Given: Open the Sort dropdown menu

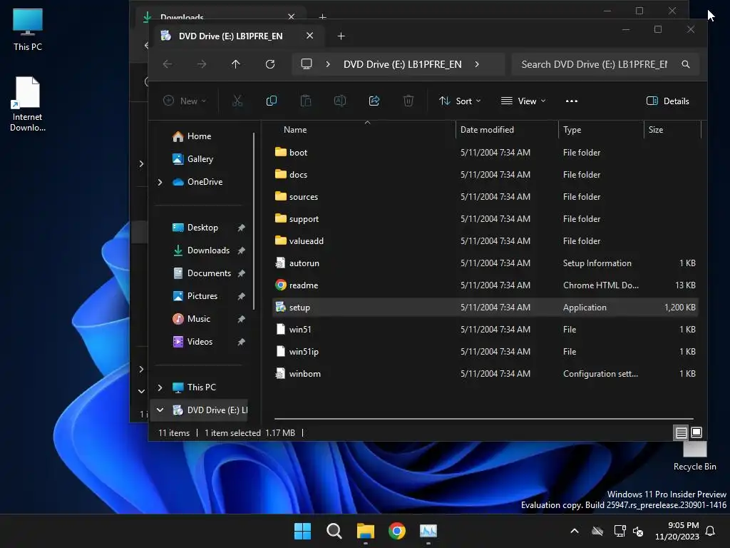Looking at the screenshot, I should point(460,101).
